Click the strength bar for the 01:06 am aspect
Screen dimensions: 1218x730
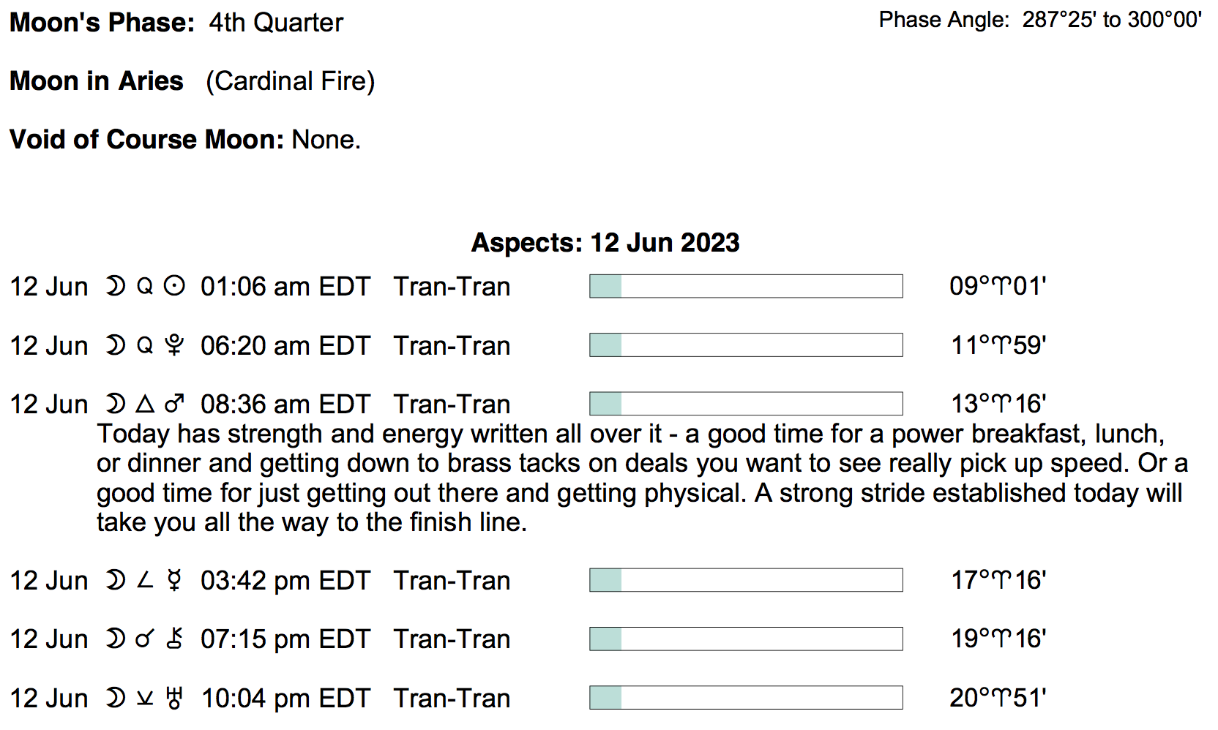pos(746,286)
